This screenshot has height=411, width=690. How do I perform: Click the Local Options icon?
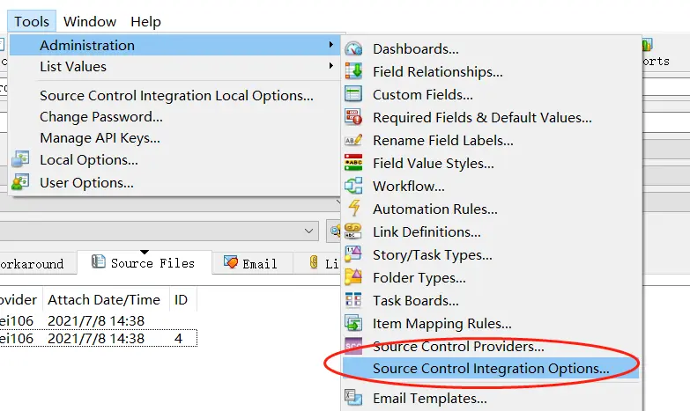click(x=20, y=160)
